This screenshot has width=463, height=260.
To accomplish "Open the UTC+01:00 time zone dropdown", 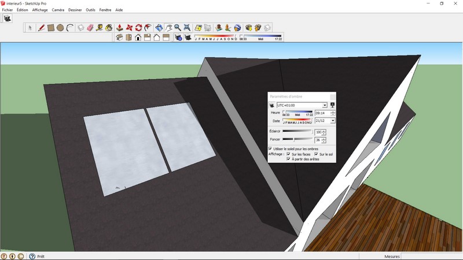I will click(x=325, y=105).
